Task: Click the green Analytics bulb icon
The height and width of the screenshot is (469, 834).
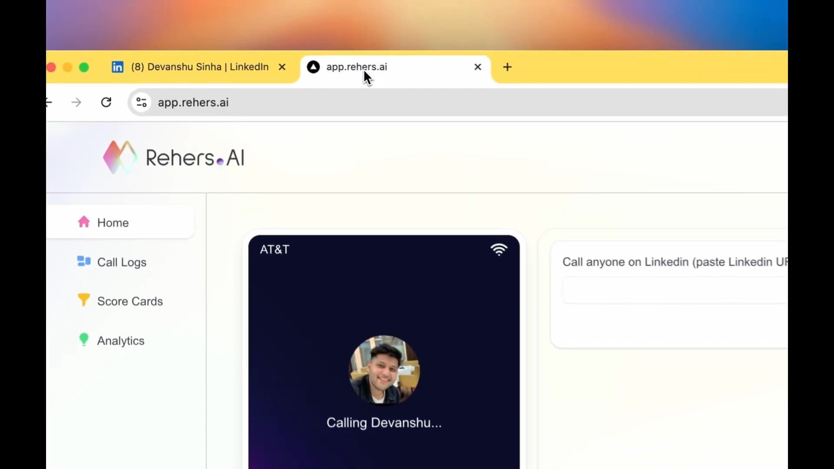Action: [x=83, y=340]
